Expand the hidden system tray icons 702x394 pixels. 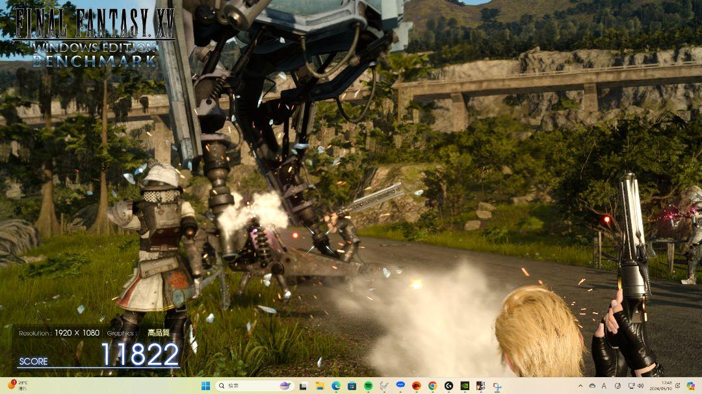580,386
